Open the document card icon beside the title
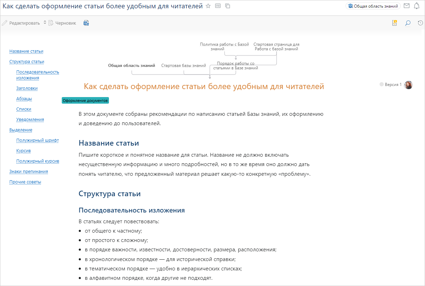This screenshot has width=425, height=286. (x=218, y=6)
